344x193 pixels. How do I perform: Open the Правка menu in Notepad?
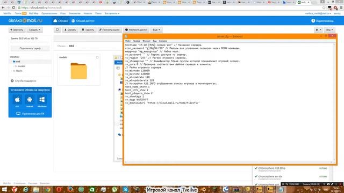point(136,41)
